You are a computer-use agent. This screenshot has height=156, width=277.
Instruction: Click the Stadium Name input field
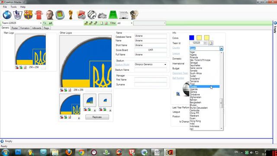coord(151,70)
